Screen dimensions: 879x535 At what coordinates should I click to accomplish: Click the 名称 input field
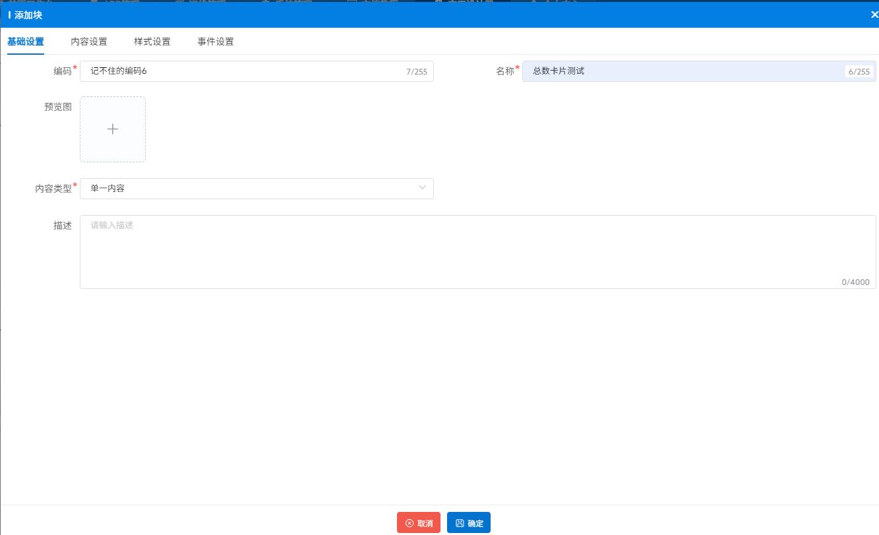(x=699, y=71)
